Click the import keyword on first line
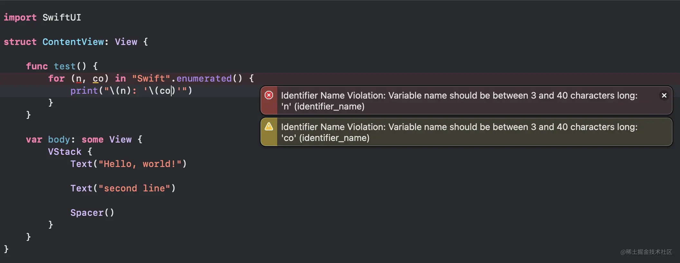Image resolution: width=680 pixels, height=263 pixels. click(x=20, y=18)
